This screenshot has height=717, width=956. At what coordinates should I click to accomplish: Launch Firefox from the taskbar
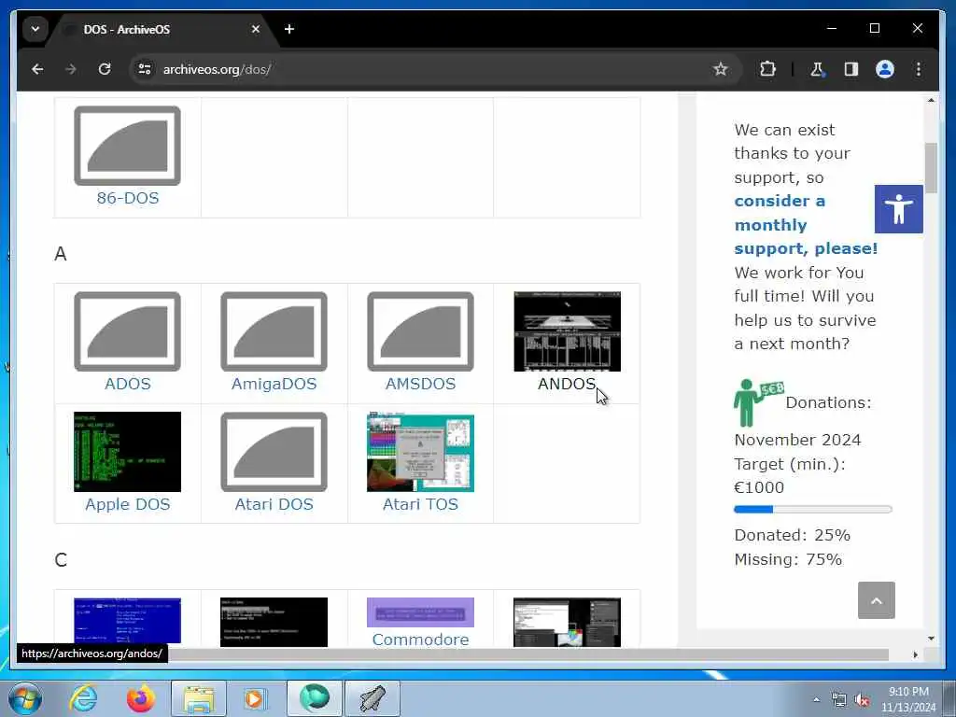point(140,698)
